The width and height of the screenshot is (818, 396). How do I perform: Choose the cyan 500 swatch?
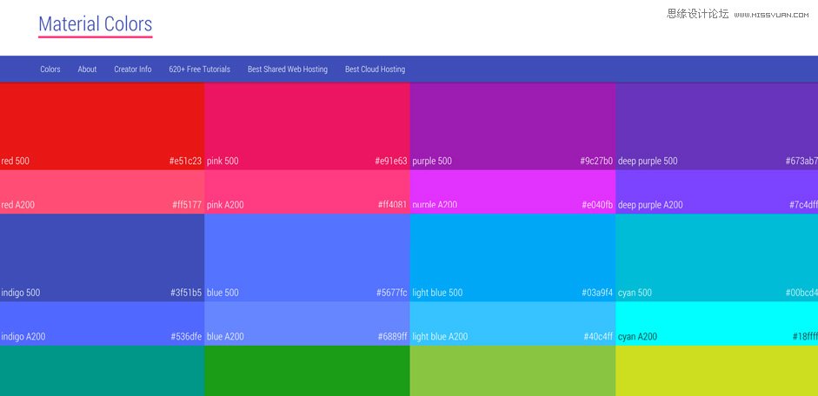717,257
